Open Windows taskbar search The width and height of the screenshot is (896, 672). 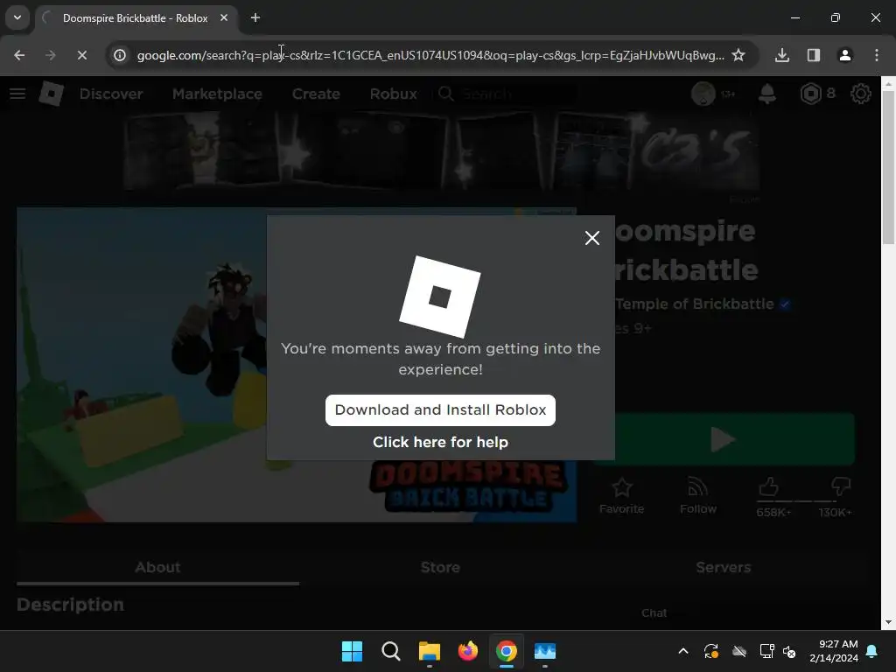point(391,651)
